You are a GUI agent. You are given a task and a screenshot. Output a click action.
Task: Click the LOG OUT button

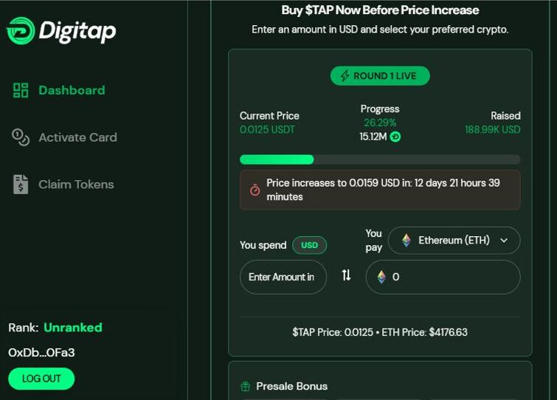(x=41, y=379)
